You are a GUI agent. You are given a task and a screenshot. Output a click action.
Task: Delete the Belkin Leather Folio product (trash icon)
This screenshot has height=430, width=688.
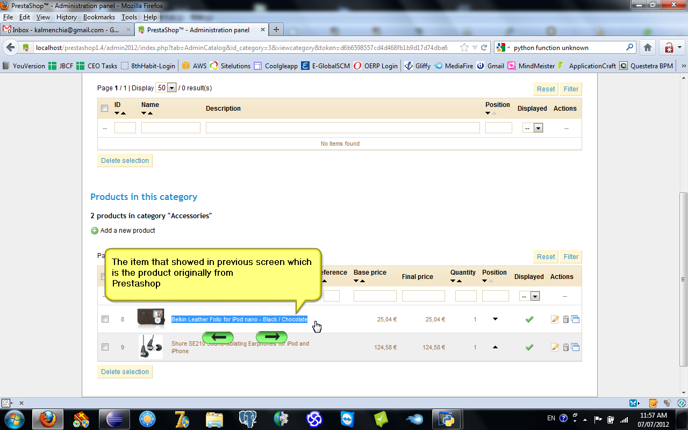(x=565, y=319)
